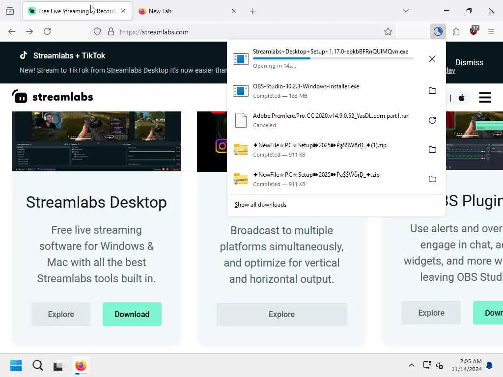Click Firefox icon in taskbar

coord(81,365)
